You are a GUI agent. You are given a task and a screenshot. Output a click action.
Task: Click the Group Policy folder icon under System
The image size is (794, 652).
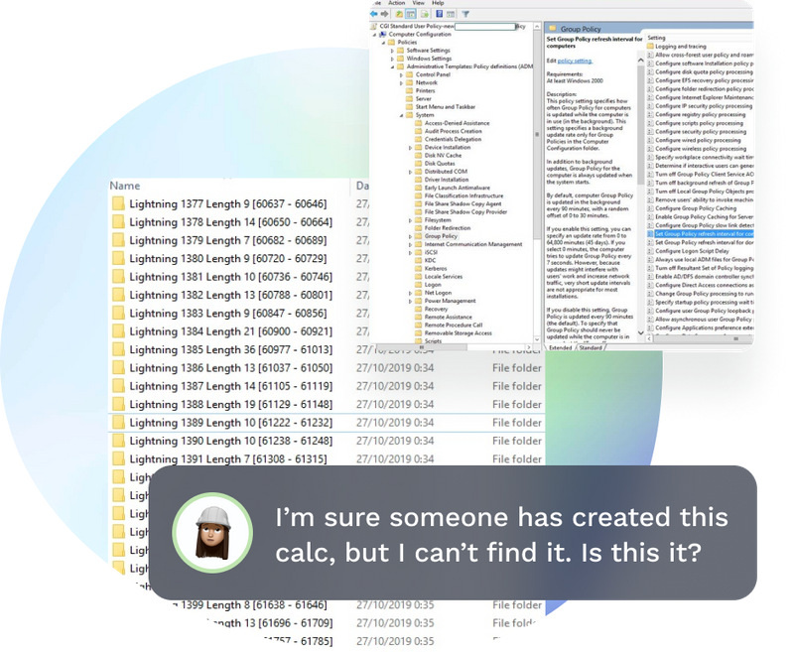421,235
